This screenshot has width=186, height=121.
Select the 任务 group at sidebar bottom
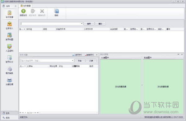(x=10, y=113)
